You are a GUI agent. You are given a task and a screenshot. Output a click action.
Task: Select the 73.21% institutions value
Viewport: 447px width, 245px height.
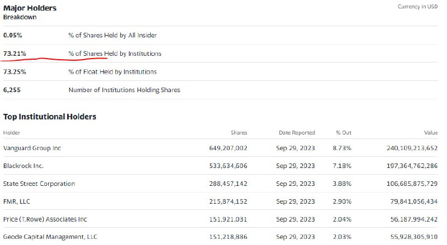[15, 54]
